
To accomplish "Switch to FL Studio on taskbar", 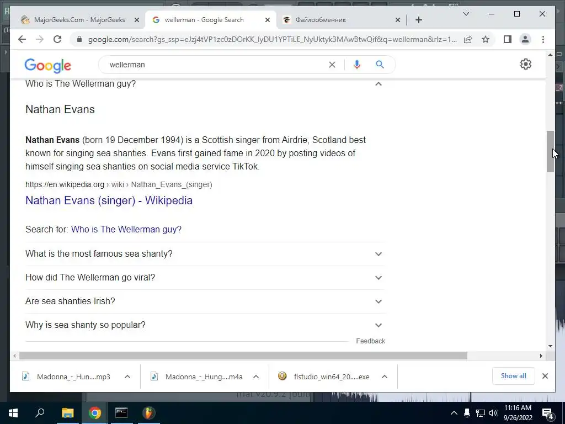I will point(148,413).
